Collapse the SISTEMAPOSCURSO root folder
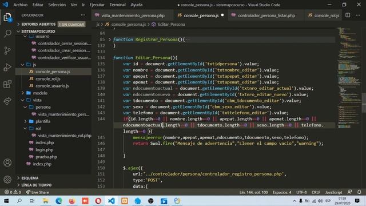Viewport: 366px width, 206px height. point(38,31)
